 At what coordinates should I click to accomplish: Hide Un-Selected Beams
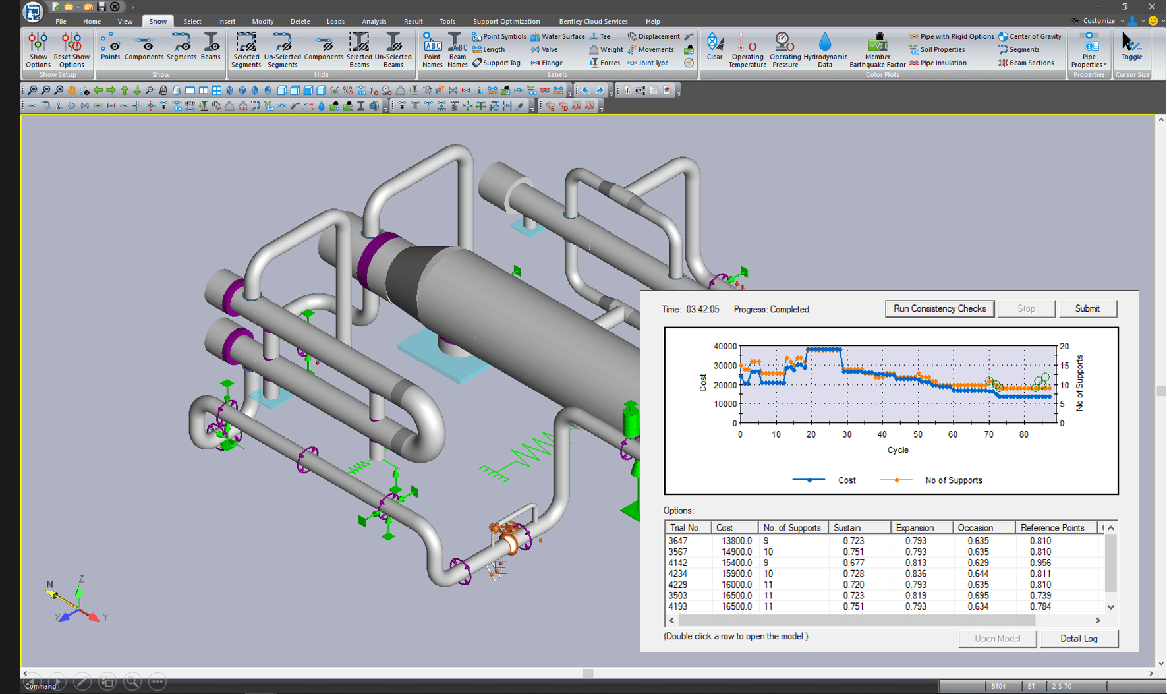(x=393, y=49)
